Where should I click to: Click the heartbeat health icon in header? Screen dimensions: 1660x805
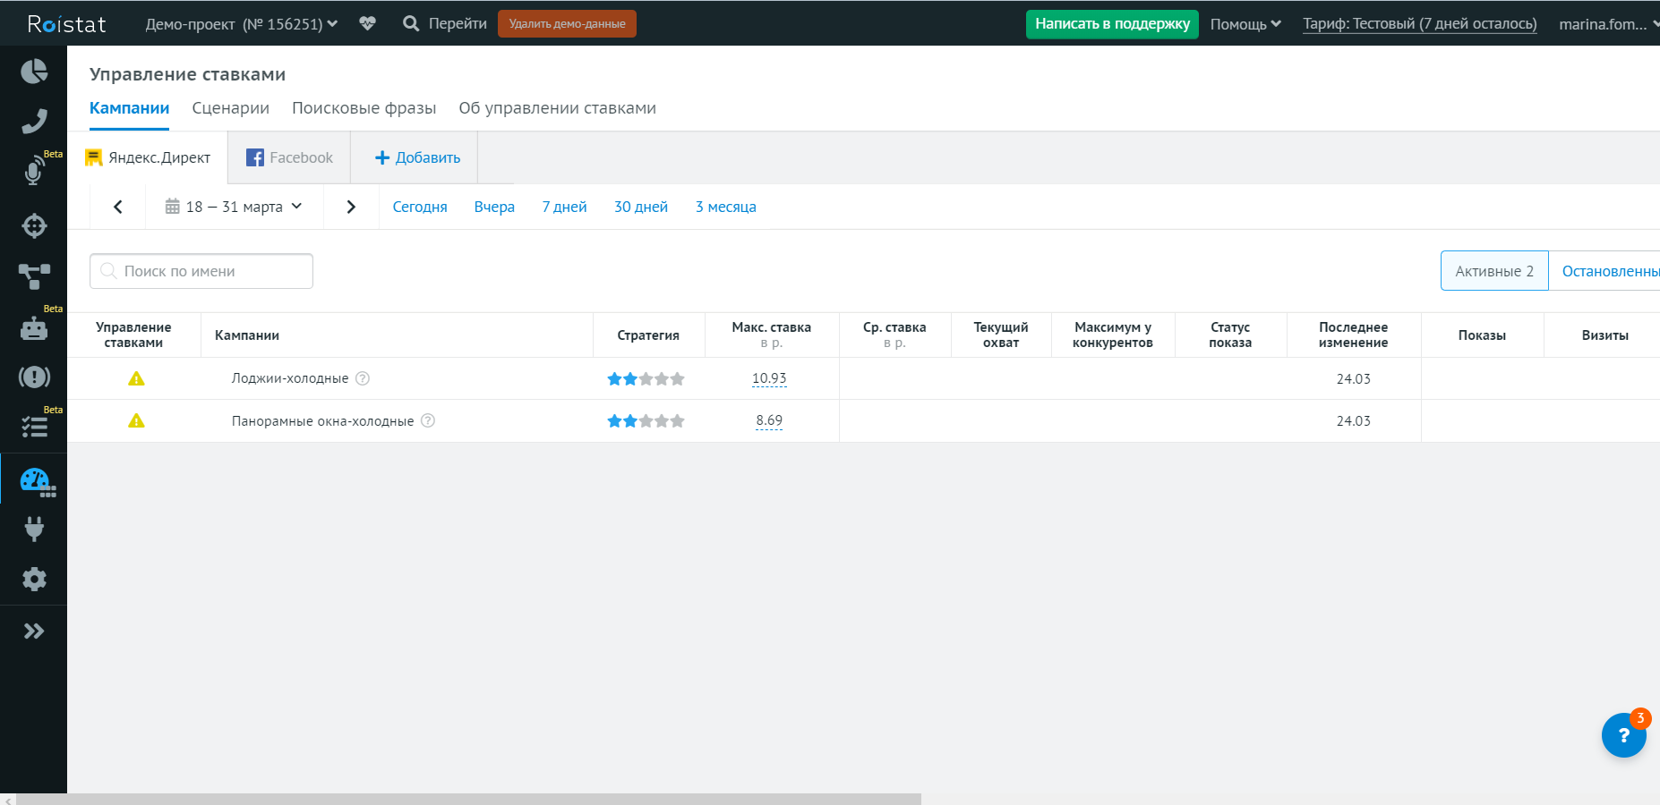367,24
